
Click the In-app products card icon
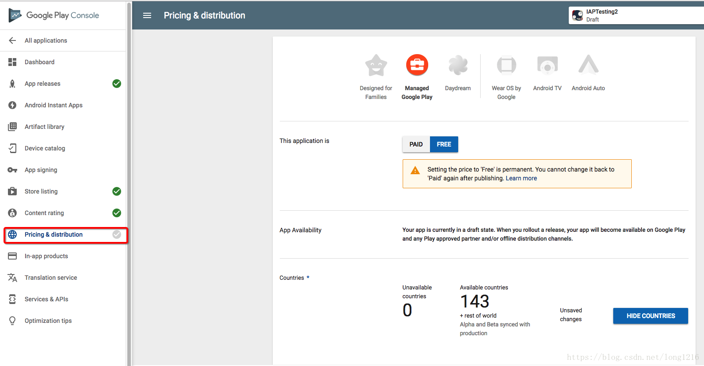click(12, 256)
